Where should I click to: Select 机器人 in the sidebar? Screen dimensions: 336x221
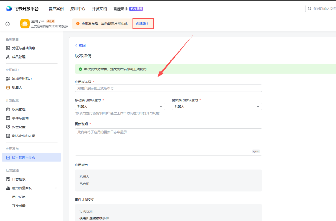pyautogui.click(x=17, y=88)
